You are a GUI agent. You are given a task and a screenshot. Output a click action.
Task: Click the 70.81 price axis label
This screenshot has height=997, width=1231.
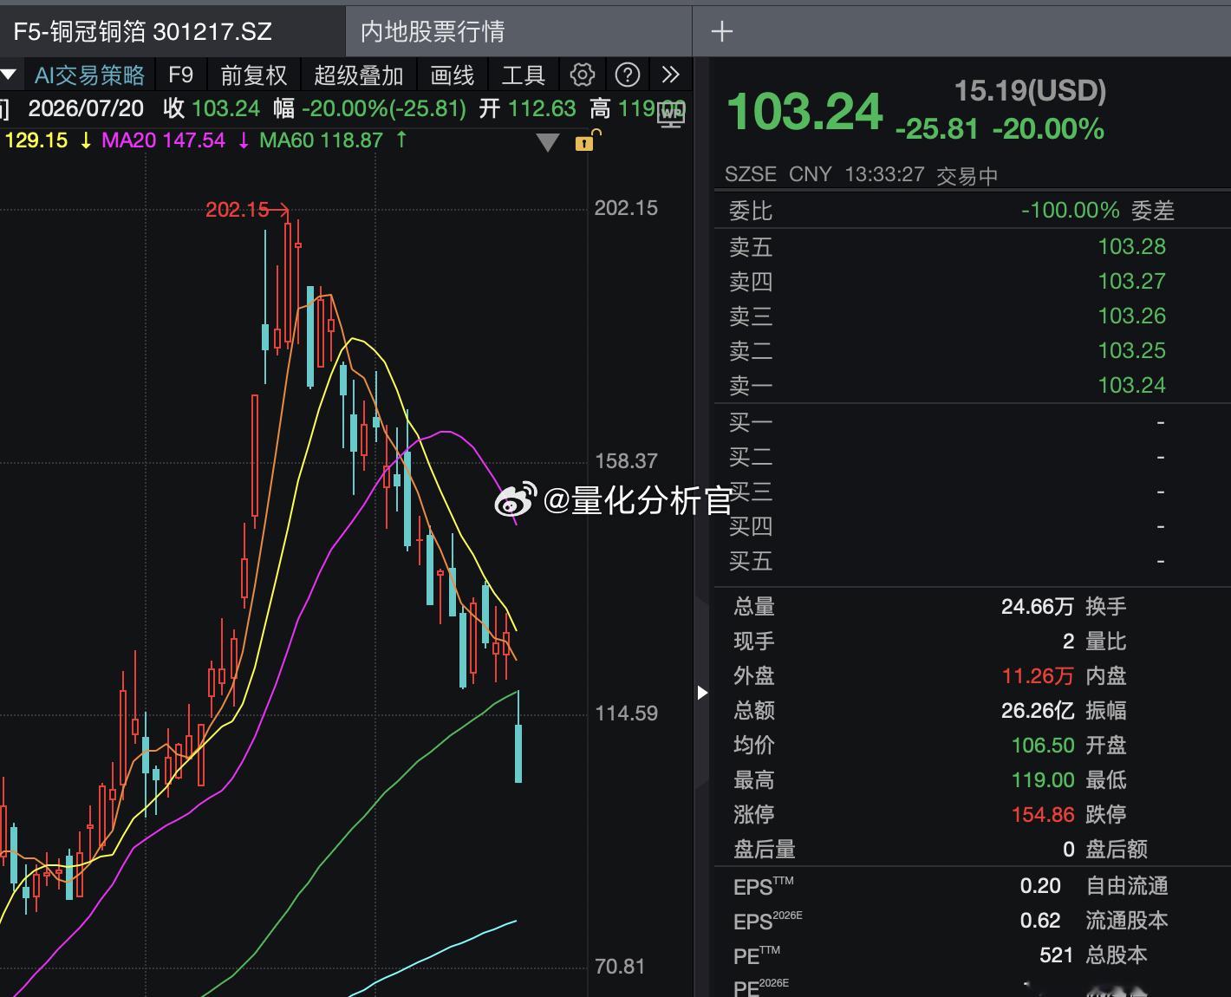pos(620,967)
